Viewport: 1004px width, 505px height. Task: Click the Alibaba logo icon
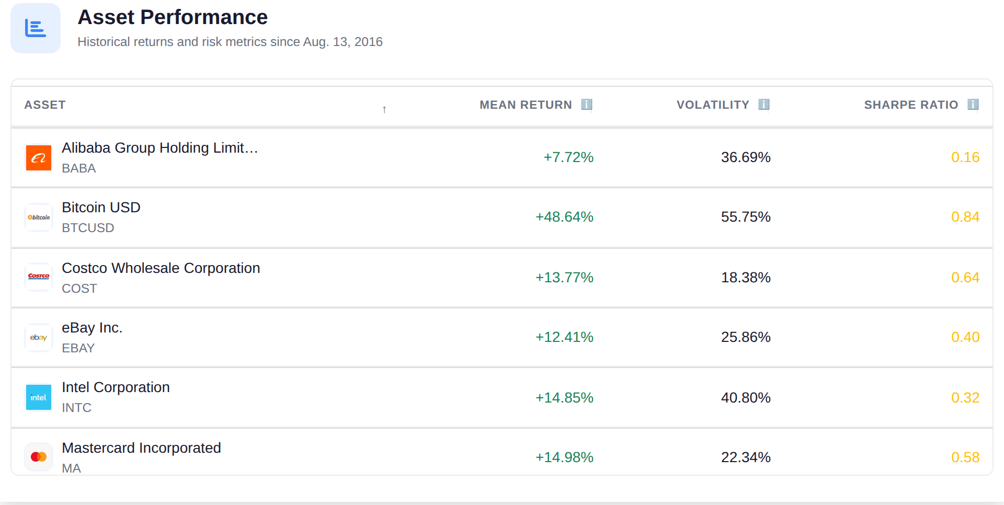coord(39,158)
